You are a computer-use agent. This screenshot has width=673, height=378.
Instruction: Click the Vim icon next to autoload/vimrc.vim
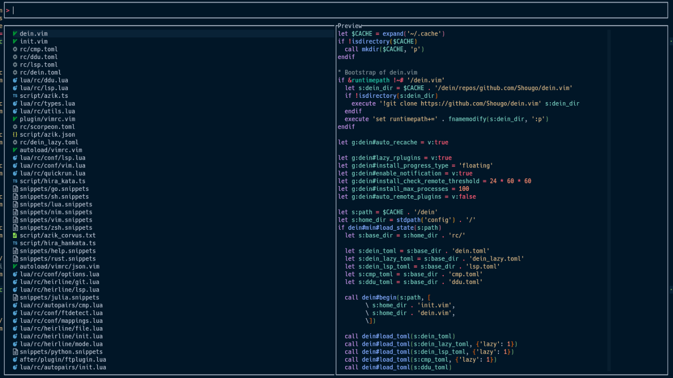click(15, 150)
